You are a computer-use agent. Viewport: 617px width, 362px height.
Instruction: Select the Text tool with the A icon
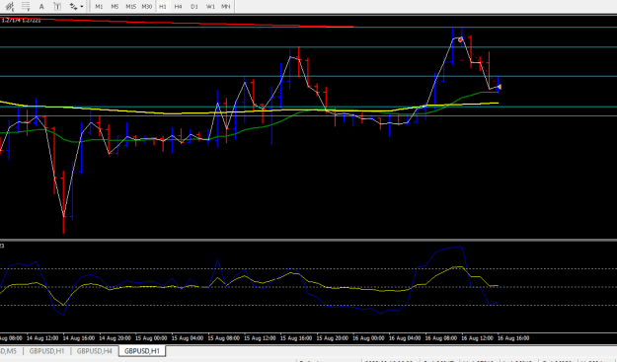(x=41, y=6)
